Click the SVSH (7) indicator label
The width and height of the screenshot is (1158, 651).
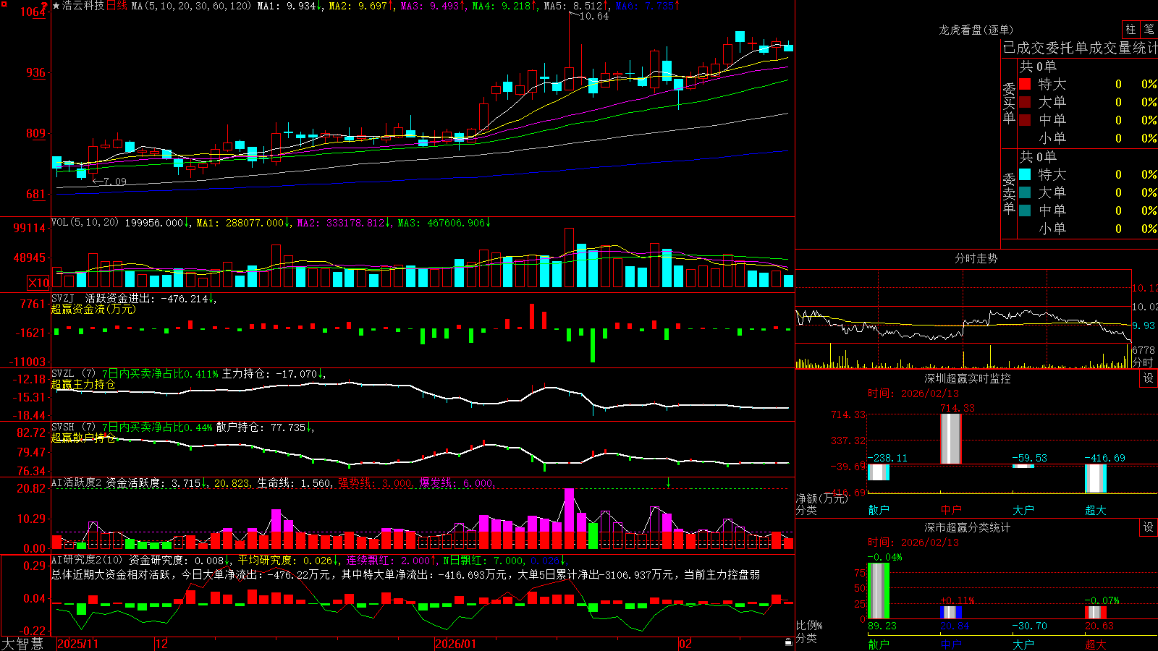(74, 427)
